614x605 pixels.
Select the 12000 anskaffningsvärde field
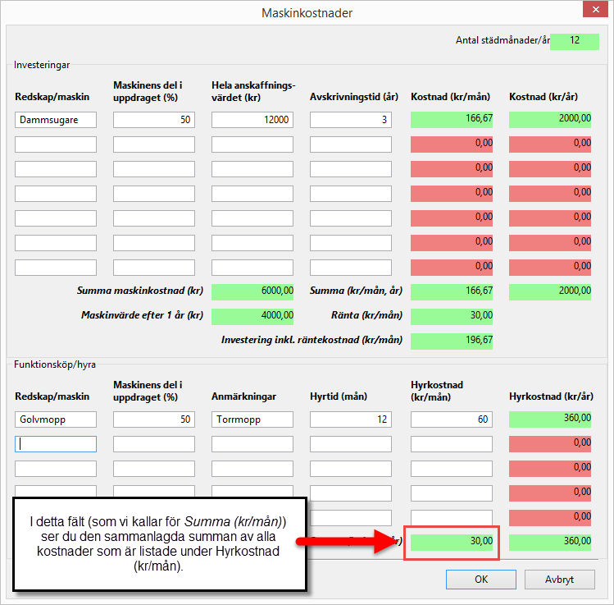click(252, 120)
